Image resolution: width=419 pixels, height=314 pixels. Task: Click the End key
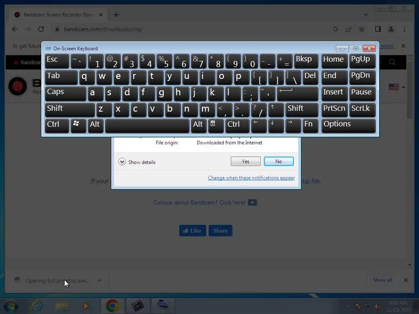(335, 77)
